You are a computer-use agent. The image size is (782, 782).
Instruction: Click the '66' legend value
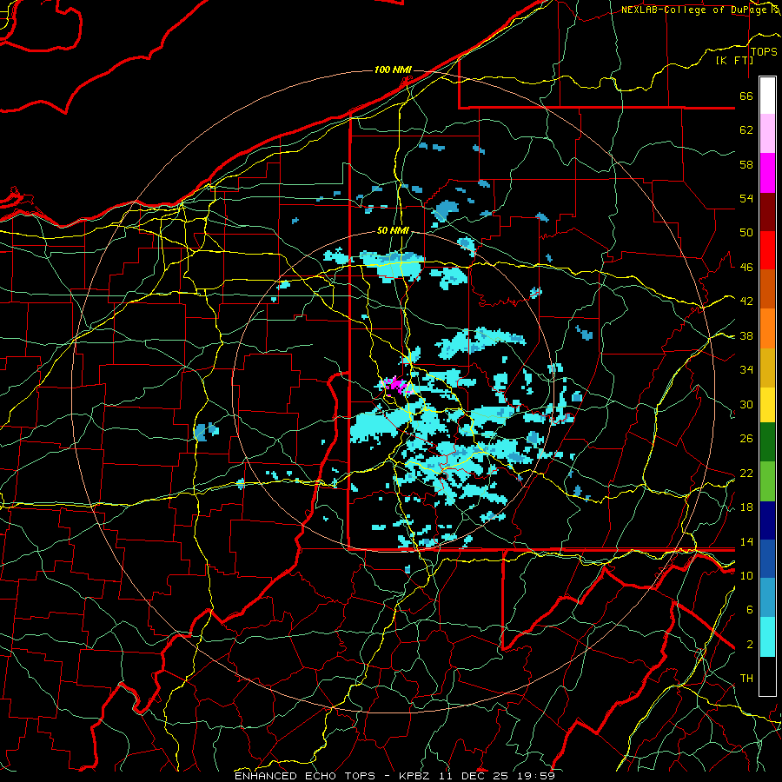[746, 96]
